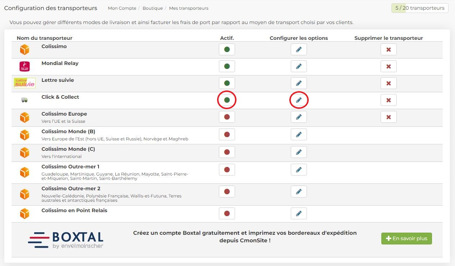This screenshot has height=266, width=455.
Task: Open the Boutique breadcrumb link
Action: [153, 8]
